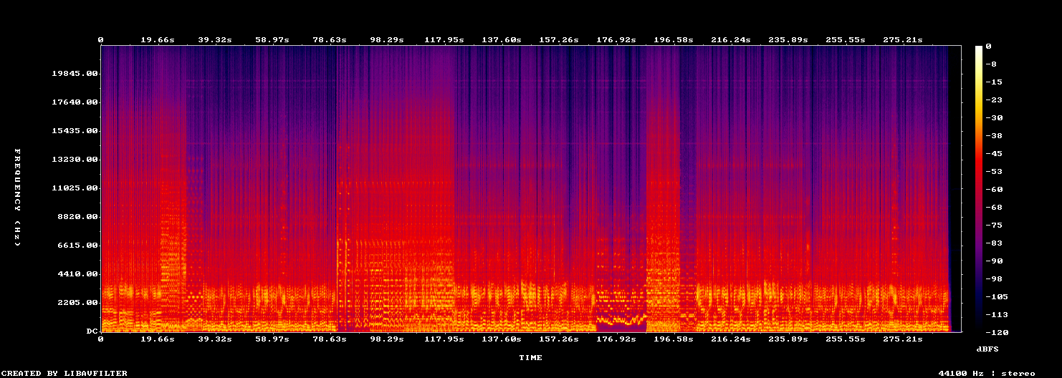Click 176.92s on the top time axis

click(x=616, y=39)
